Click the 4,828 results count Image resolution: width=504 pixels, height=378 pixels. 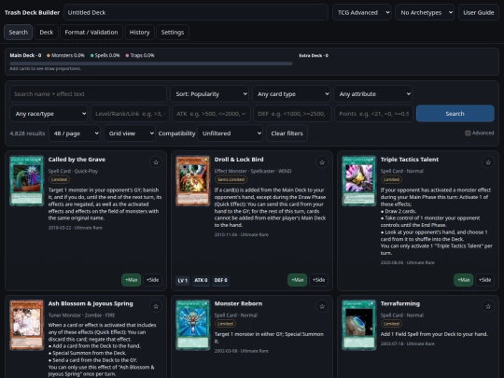click(x=27, y=133)
